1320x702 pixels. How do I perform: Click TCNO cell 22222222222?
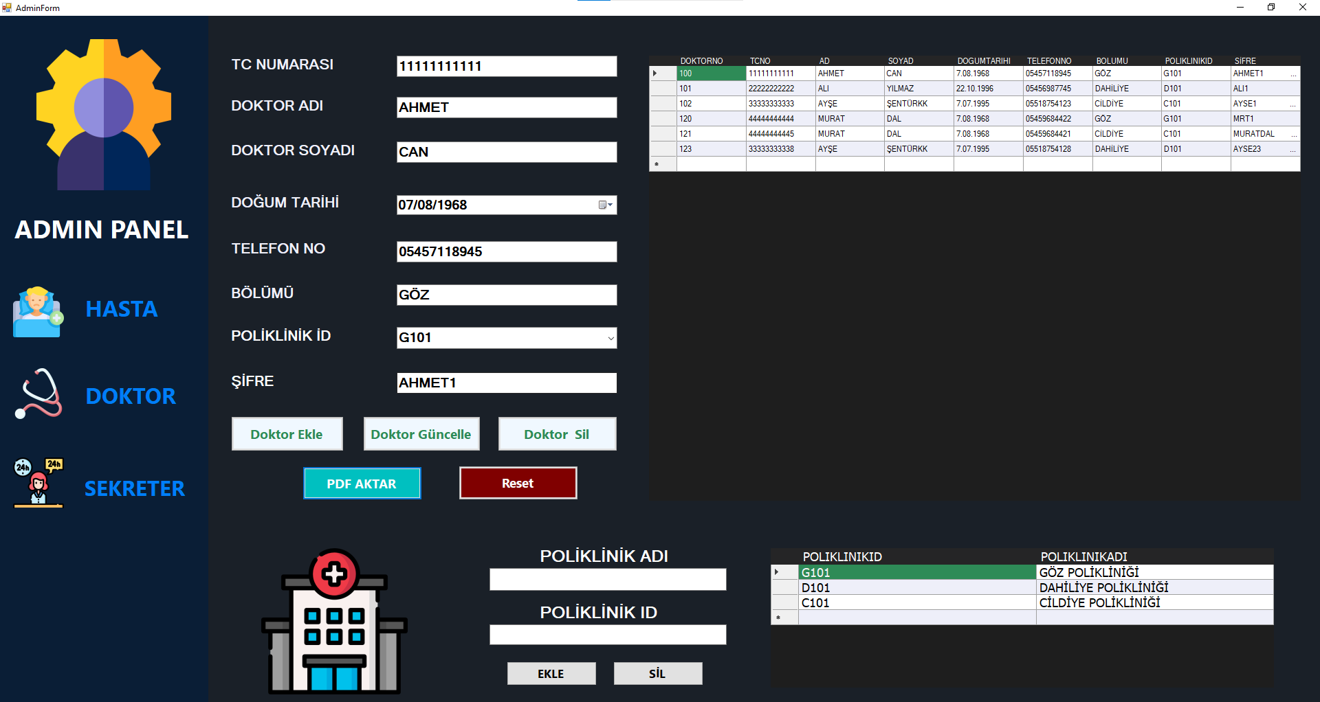point(781,89)
